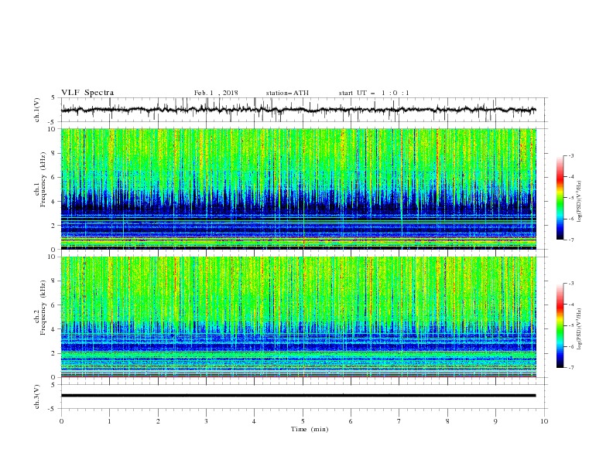
Task: Click the log(PSD) label beside the ch.2 colorbar
Action: pos(580,328)
